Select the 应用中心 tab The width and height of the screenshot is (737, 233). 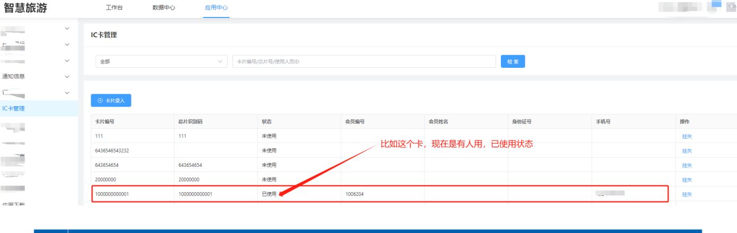click(216, 8)
